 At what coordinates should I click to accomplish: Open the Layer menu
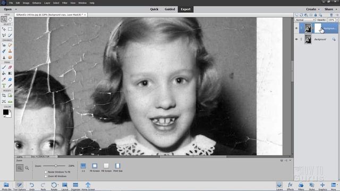(x=47, y=3)
